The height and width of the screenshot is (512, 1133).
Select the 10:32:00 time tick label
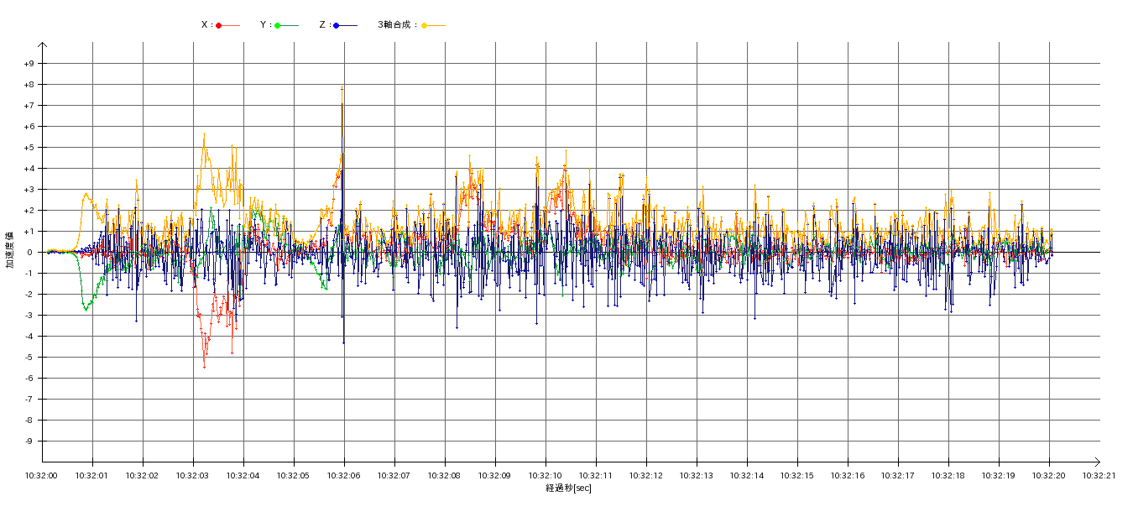coord(41,475)
